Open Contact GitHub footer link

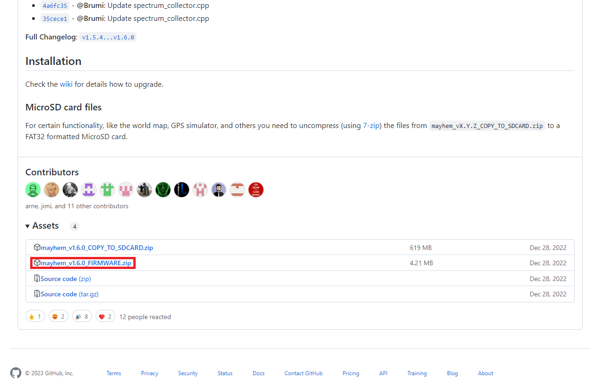coord(303,373)
